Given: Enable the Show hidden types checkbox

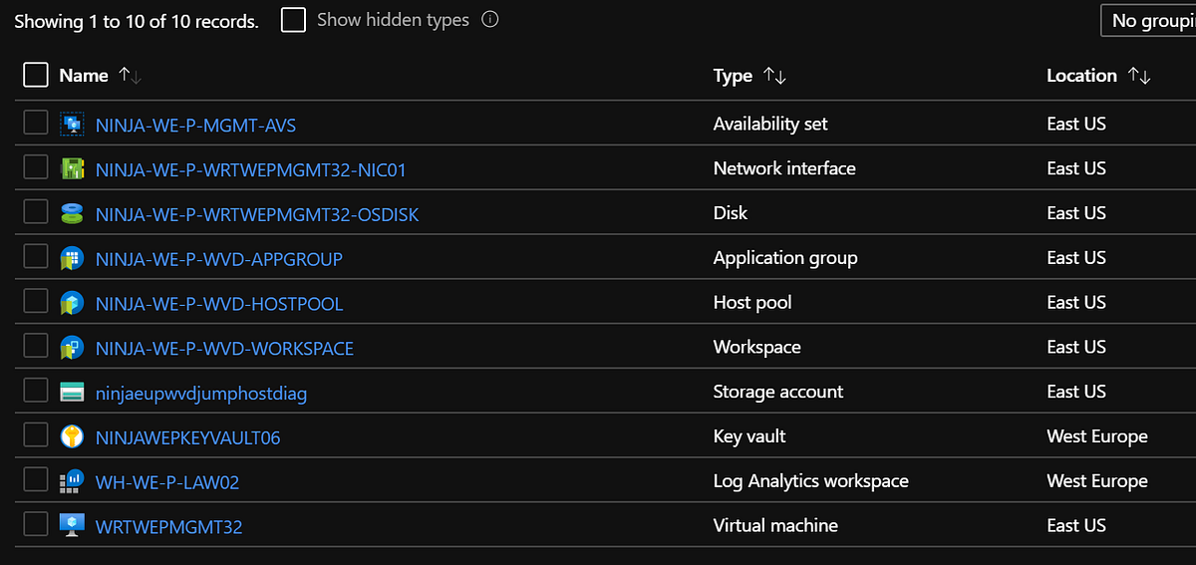Looking at the screenshot, I should click(293, 20).
